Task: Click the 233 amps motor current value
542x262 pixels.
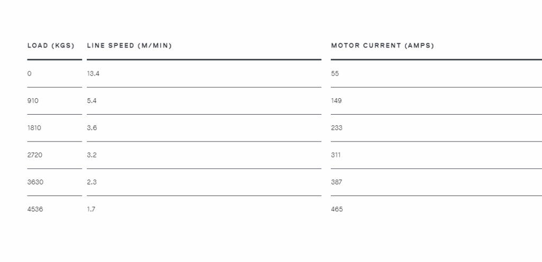Action: tap(337, 128)
